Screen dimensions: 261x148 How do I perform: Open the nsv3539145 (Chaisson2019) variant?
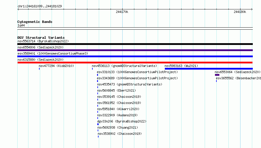(119, 97)
